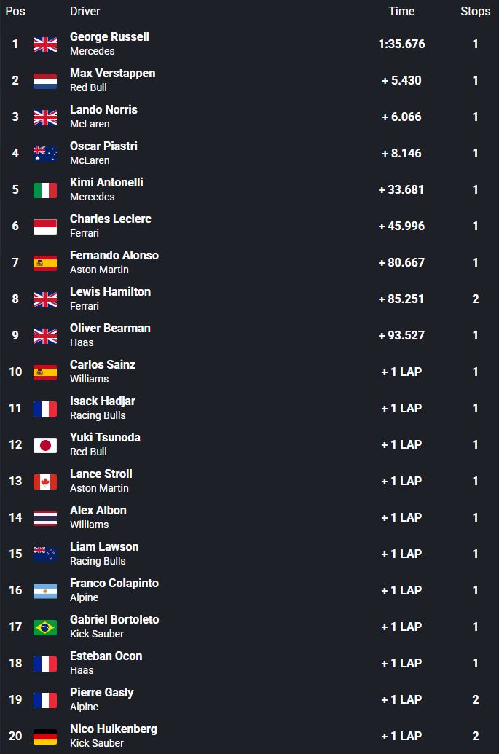Image resolution: width=499 pixels, height=754 pixels.
Task: Click the Thai flag next to Alex Albon
Action: click(45, 518)
